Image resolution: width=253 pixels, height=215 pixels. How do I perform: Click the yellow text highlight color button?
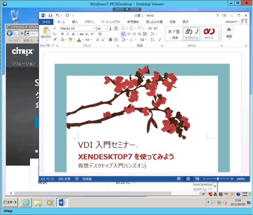tap(71, 39)
